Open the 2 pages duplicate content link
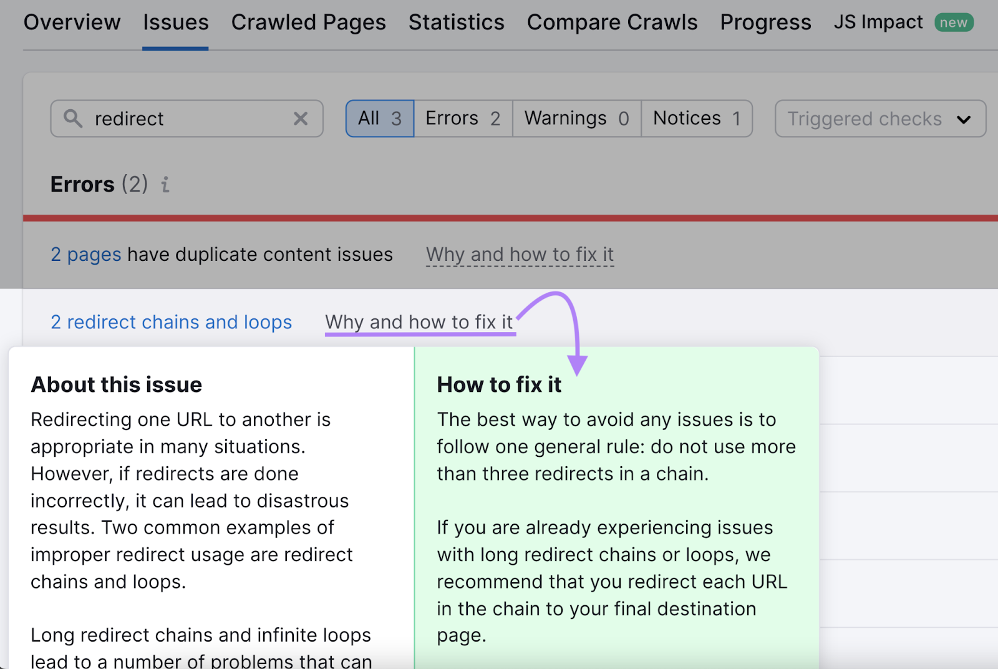The height and width of the screenshot is (669, 998). (x=86, y=255)
